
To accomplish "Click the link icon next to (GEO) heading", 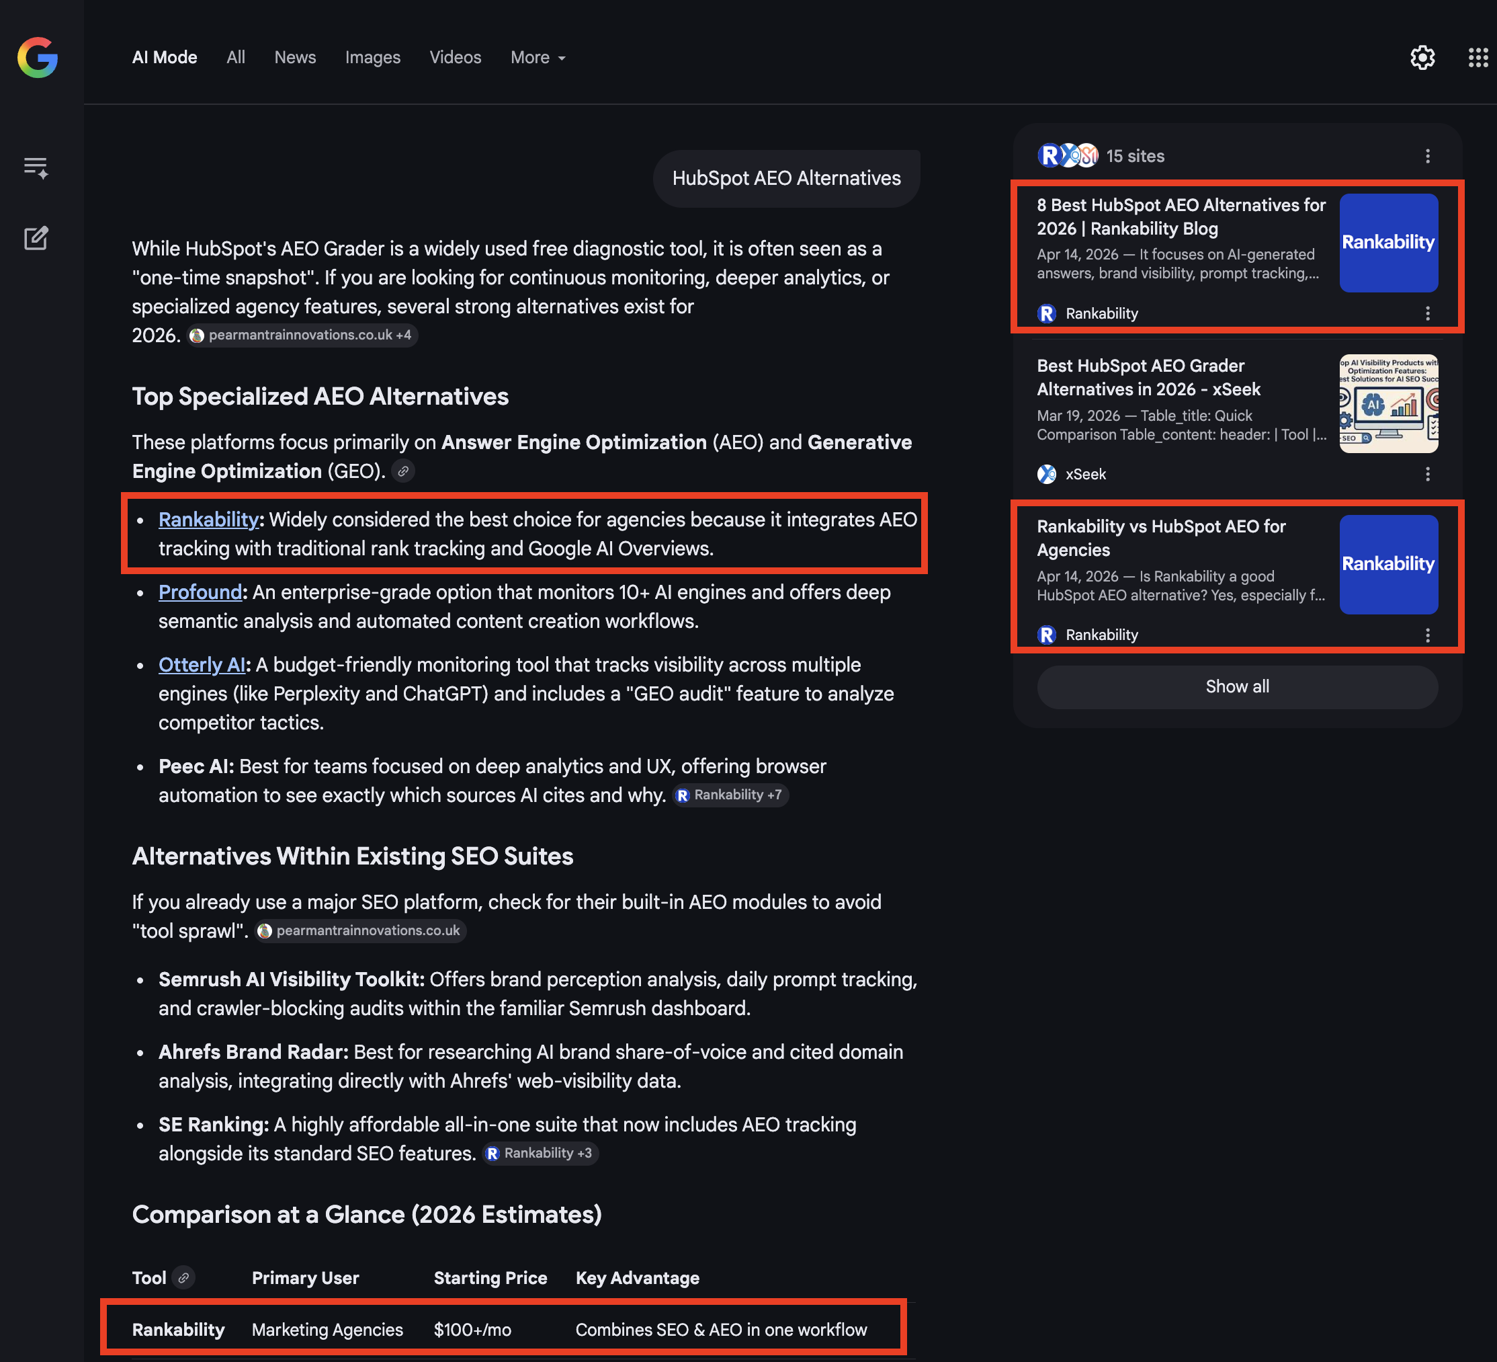I will 403,471.
